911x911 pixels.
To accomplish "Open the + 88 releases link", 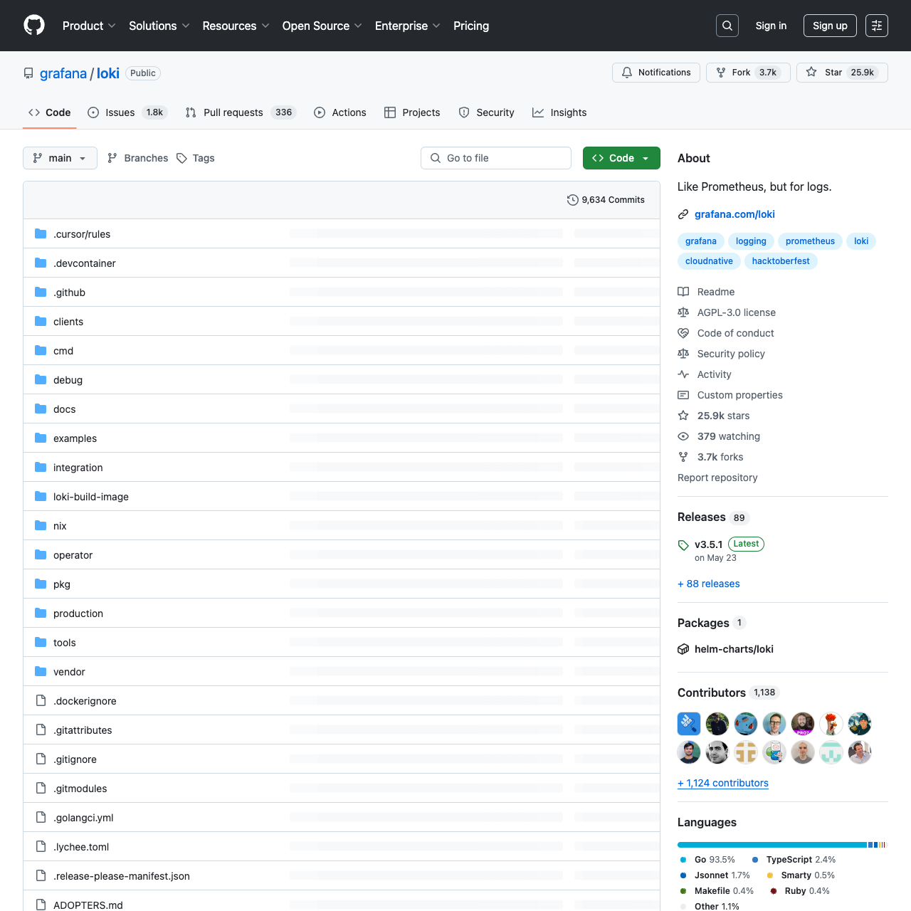I will [x=709, y=584].
